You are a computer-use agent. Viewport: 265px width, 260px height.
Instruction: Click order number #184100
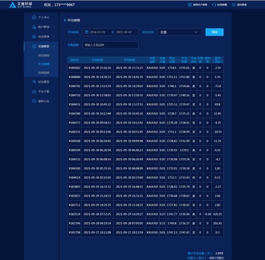point(74,168)
